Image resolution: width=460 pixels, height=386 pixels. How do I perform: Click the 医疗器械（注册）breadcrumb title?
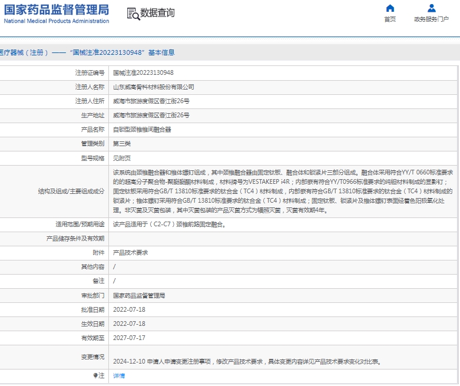(87, 52)
